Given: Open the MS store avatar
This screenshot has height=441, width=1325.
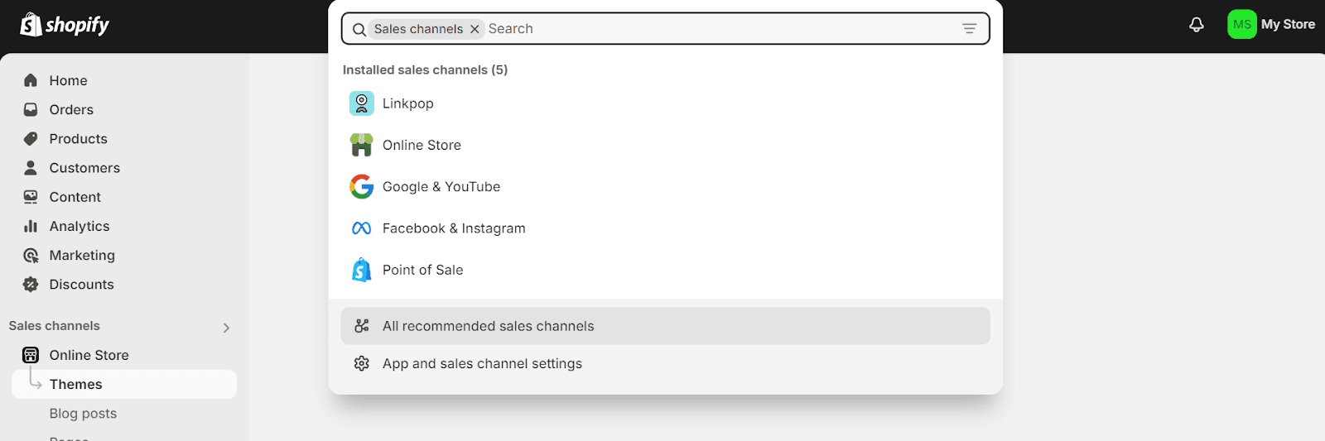Looking at the screenshot, I should (x=1241, y=25).
